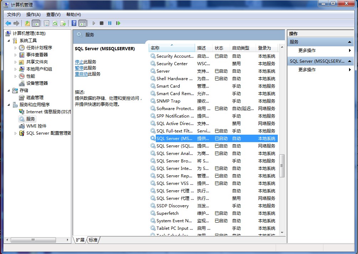The height and width of the screenshot is (254, 358).
Task: Select 本地用户和组 in the tree
Action: click(x=39, y=69)
